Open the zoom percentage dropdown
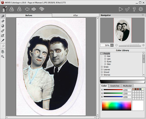The image size is (146, 119). pos(112,45)
